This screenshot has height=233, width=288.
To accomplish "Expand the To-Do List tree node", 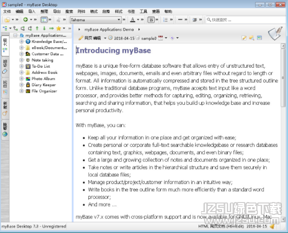I will tap(21, 66).
